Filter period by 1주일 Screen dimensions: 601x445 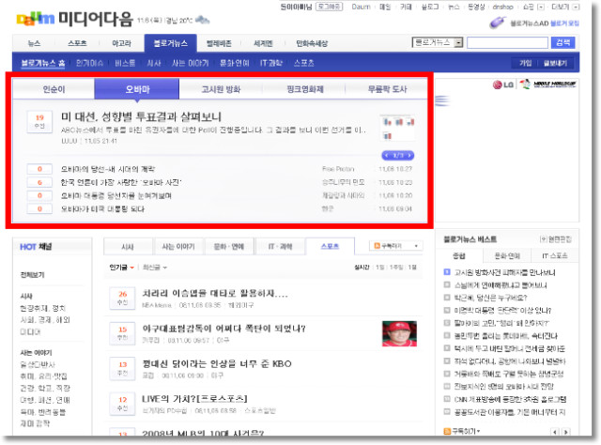[x=395, y=268]
